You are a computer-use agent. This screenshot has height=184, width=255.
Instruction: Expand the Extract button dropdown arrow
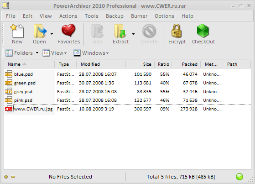click(x=133, y=34)
